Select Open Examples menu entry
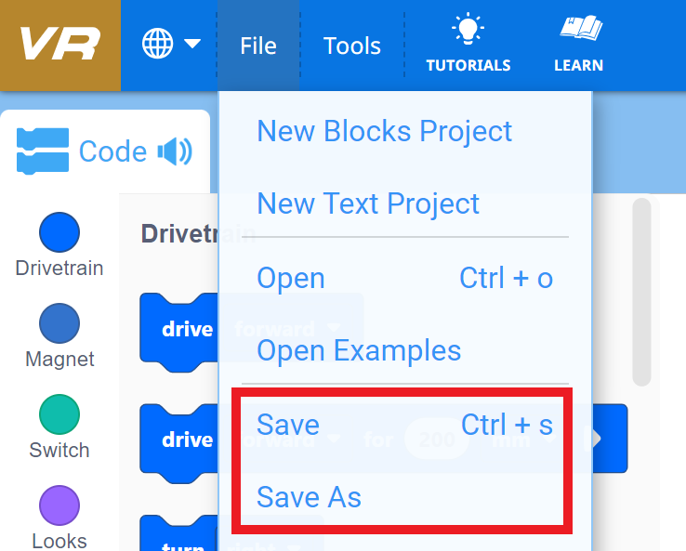686x551 pixels. (x=359, y=350)
